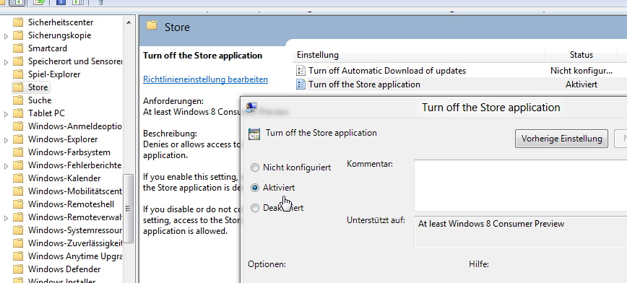Image resolution: width=627 pixels, height=283 pixels.
Task: Click the Windows-Explorer folder icon
Action: pos(18,139)
